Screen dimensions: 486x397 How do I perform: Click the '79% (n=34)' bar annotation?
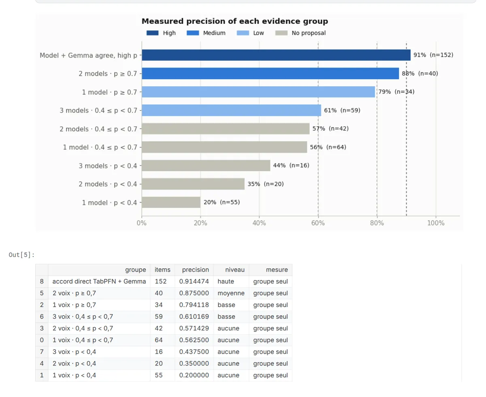point(396,92)
